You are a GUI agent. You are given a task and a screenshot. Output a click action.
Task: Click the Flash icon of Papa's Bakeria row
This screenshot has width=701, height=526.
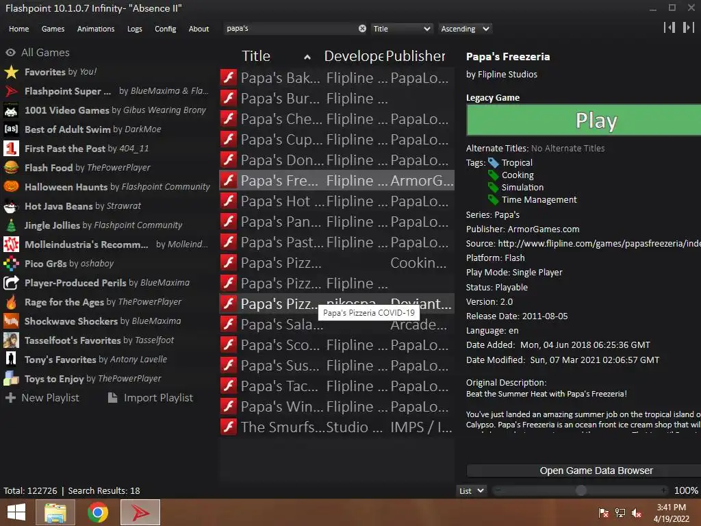pyautogui.click(x=229, y=78)
